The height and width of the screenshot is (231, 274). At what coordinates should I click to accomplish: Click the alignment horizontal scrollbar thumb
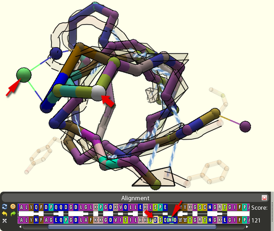132,227
